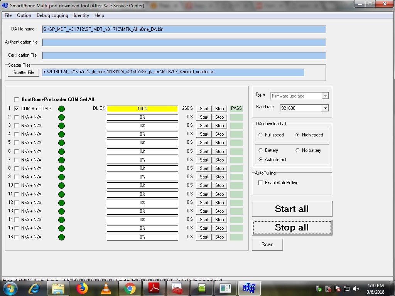
Task: Click the Scatter File button
Action: tap(24, 72)
